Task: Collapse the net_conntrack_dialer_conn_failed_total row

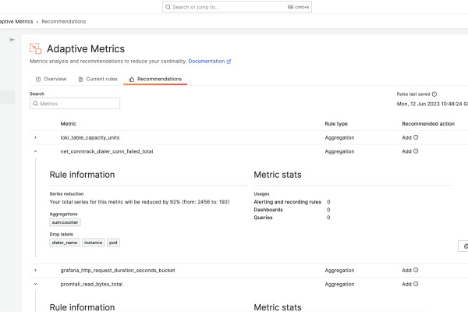Action: coord(35,151)
